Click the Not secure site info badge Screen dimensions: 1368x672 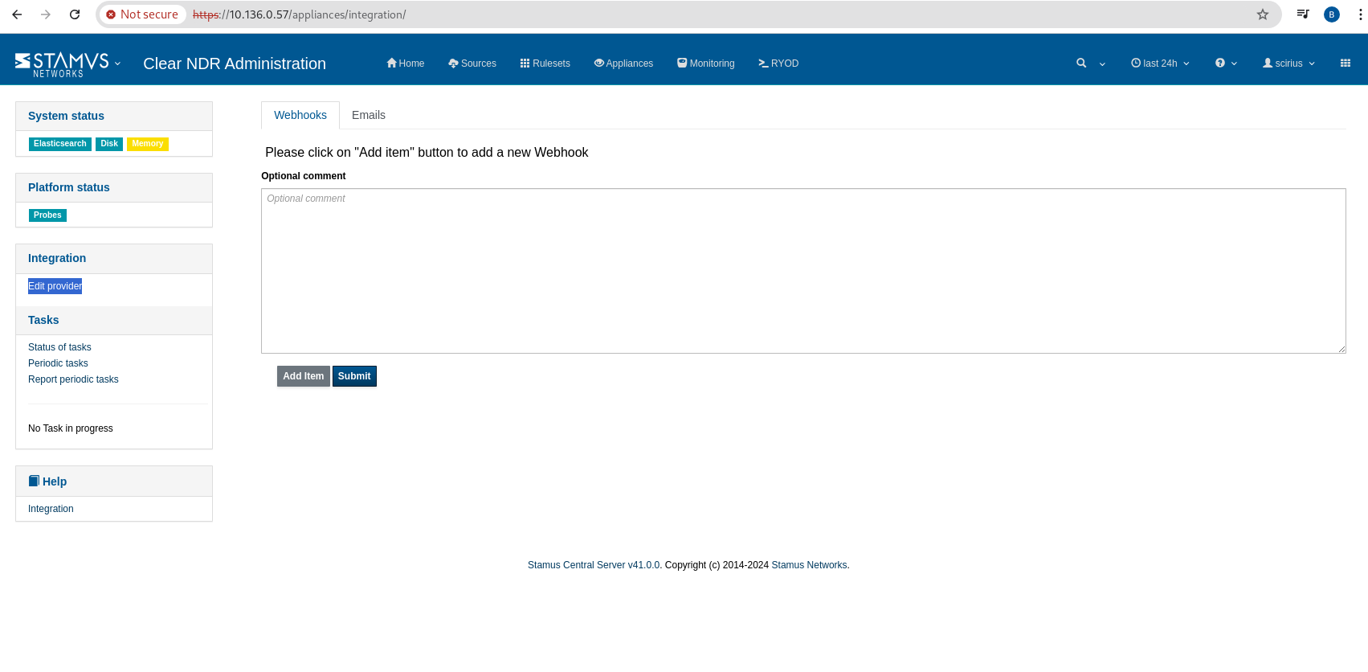pos(142,14)
